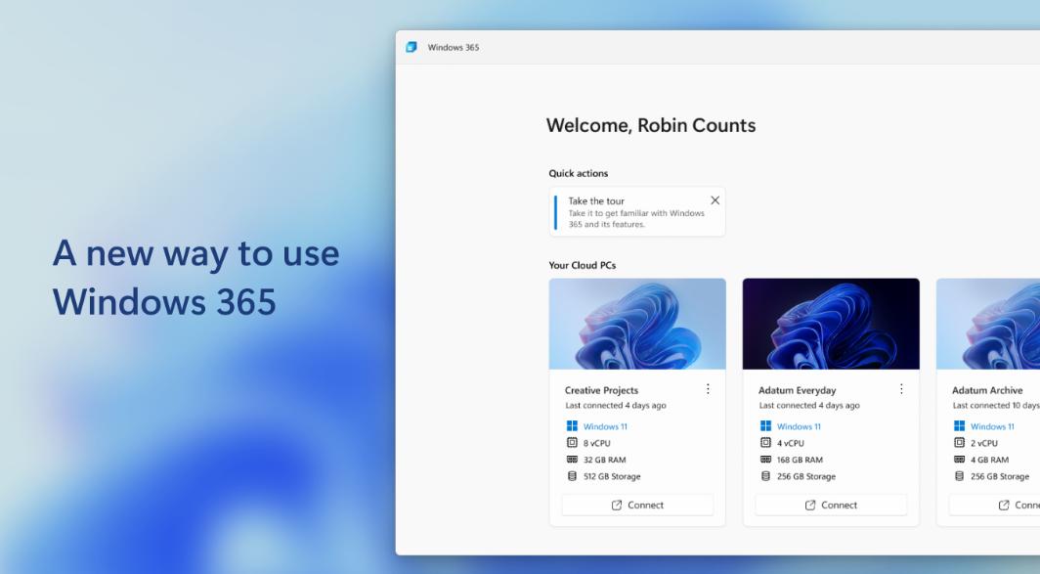Image resolution: width=1040 pixels, height=574 pixels.
Task: Select the Windows 365 title bar label
Action: coord(454,46)
